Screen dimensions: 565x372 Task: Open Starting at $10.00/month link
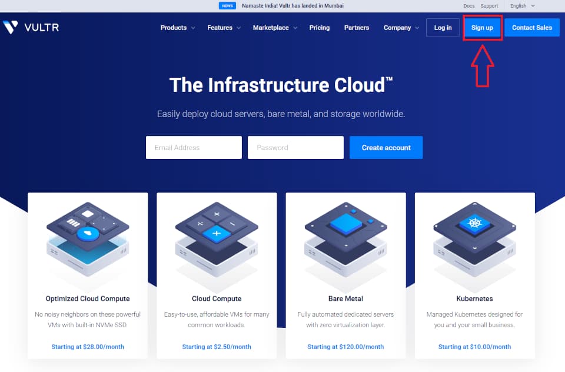pos(474,347)
